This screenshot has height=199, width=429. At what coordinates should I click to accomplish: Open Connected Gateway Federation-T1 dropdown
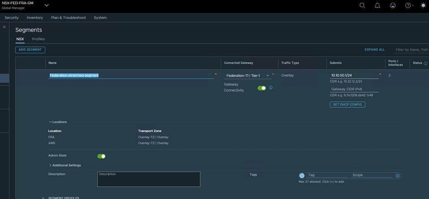248,75
